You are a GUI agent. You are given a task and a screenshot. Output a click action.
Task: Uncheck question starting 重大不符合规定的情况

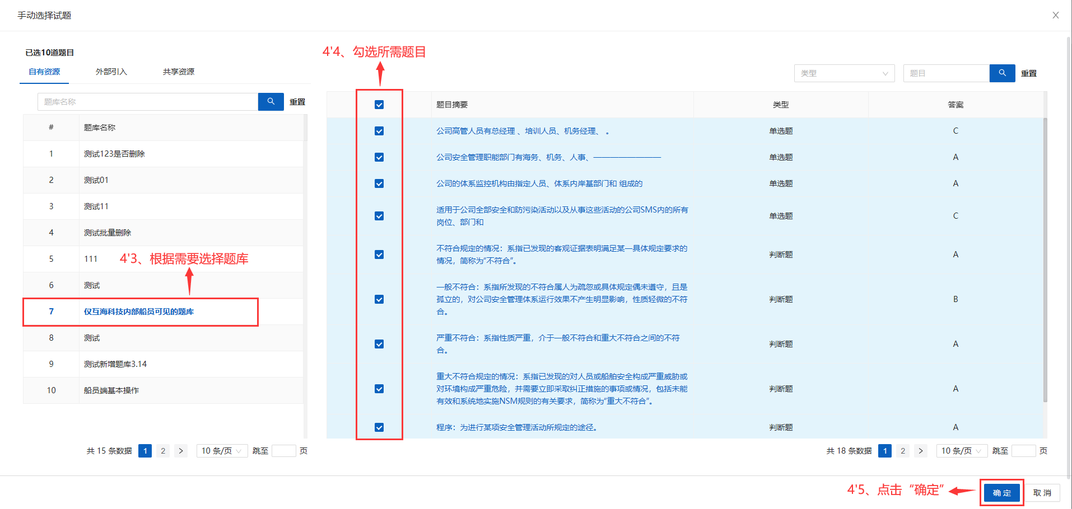(379, 389)
